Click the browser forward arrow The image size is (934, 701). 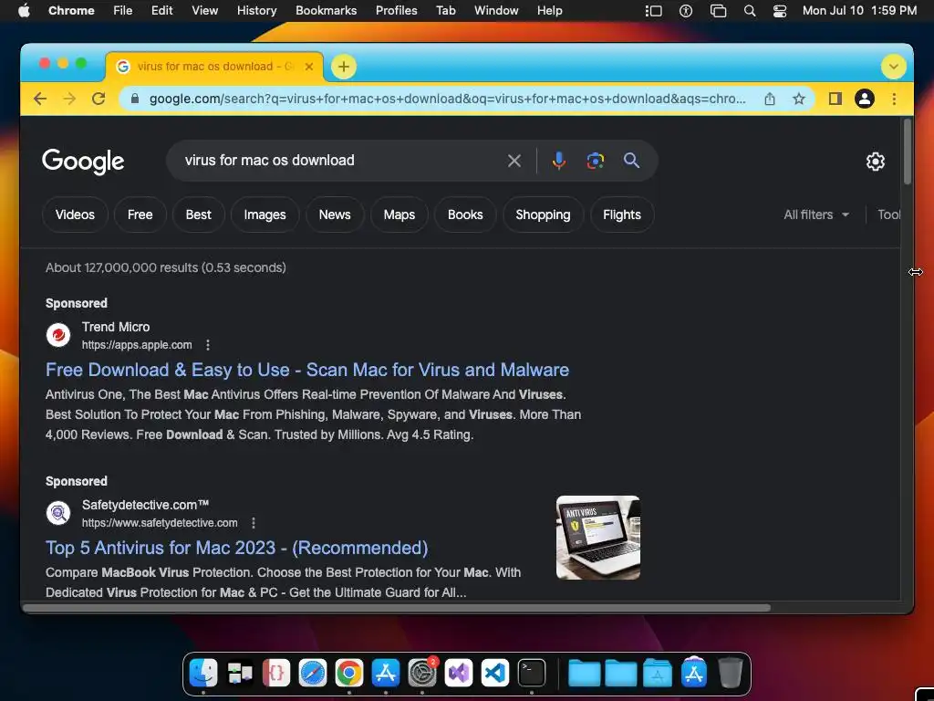(x=69, y=99)
